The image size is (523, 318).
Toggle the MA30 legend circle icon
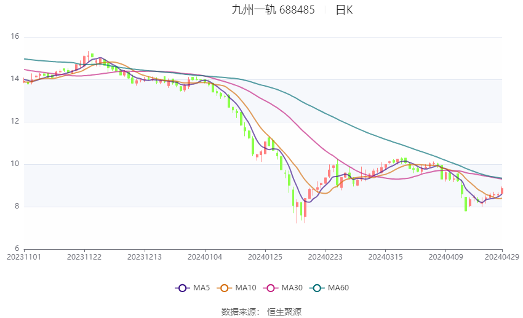coord(271,288)
